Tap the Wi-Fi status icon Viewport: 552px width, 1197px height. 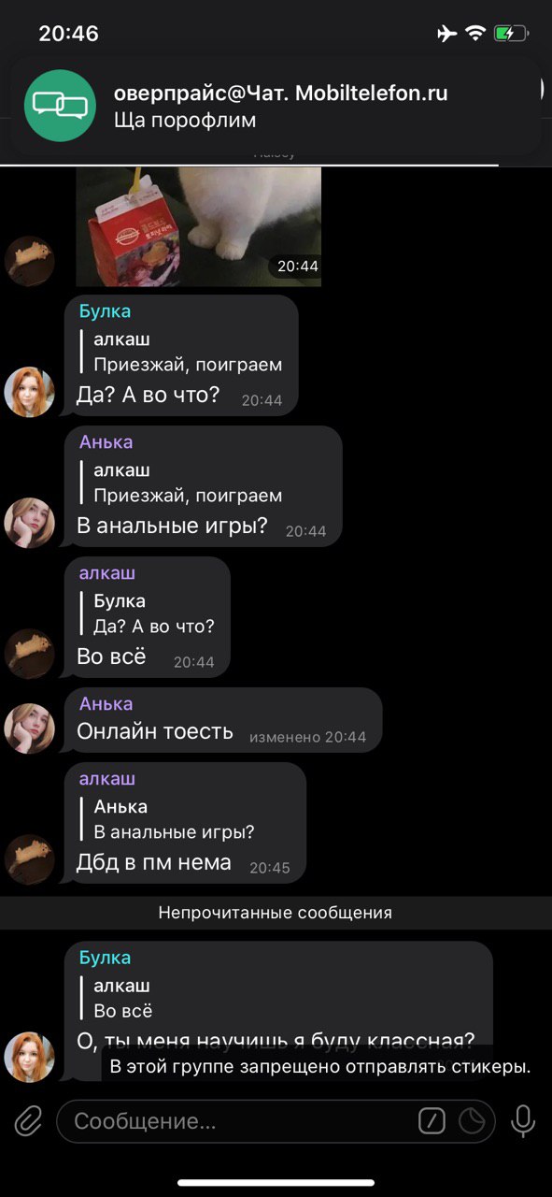[475, 34]
